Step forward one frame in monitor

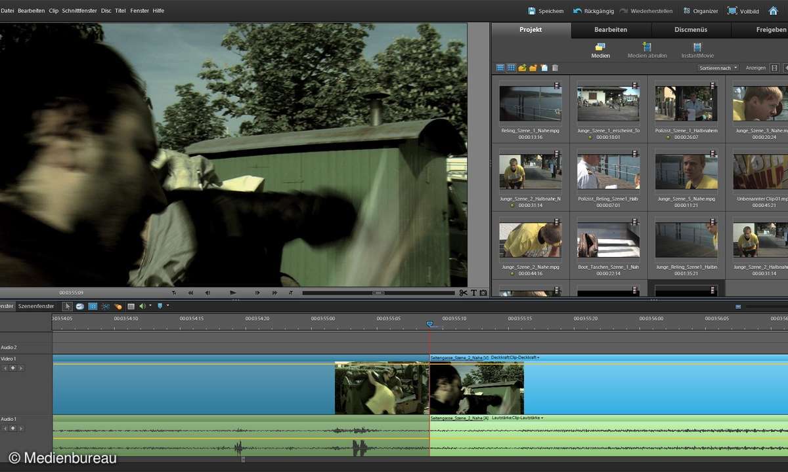pos(257,292)
